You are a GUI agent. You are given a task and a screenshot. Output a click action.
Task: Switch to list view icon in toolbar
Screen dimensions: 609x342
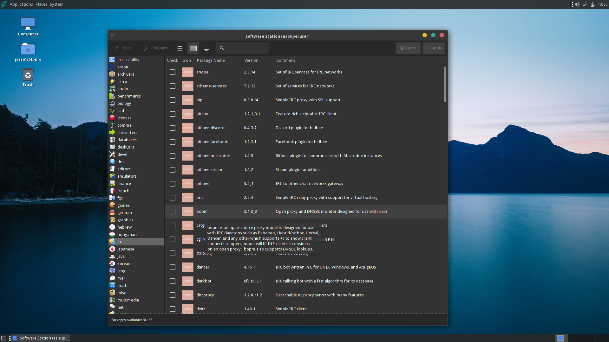tap(180, 48)
